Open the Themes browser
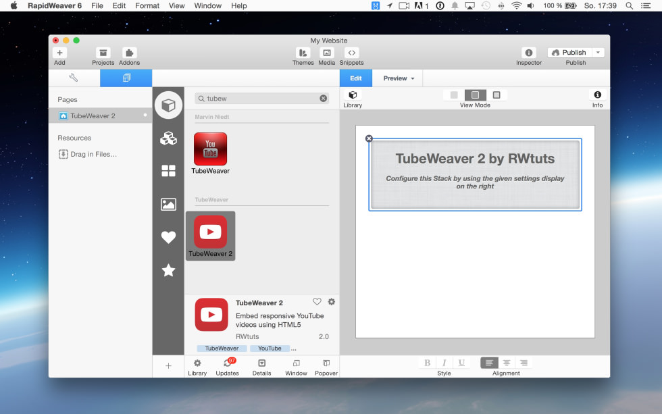 (x=303, y=53)
